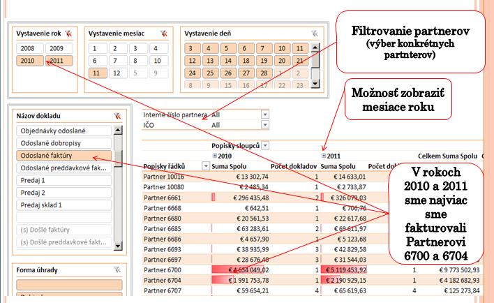Open Popisky řádků filter dropdown
The image size is (494, 303).
[205, 166]
